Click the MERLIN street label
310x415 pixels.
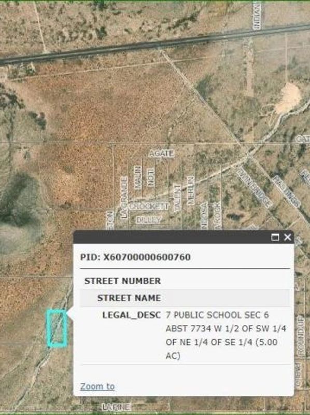tap(190, 190)
